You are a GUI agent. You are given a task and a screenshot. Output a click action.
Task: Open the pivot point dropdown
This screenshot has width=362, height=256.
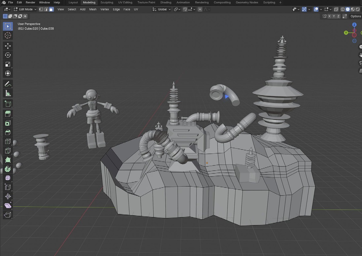coord(177,9)
